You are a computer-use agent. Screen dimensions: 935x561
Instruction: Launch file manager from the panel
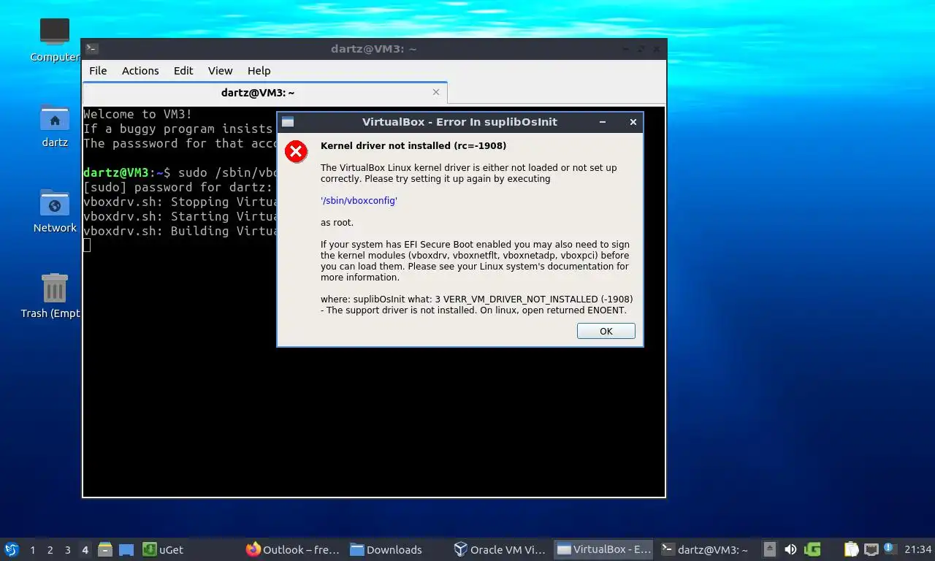tap(105, 549)
